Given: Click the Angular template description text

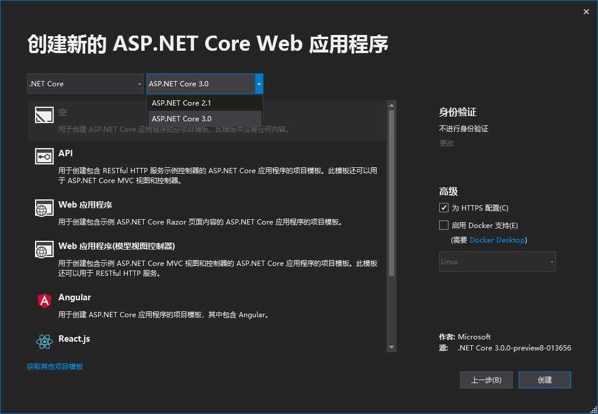Looking at the screenshot, I should tap(165, 315).
